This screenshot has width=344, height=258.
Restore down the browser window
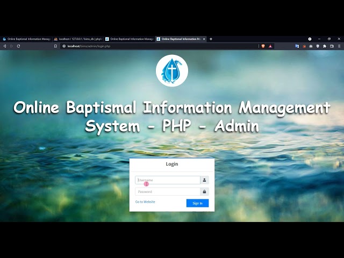pos(329,39)
